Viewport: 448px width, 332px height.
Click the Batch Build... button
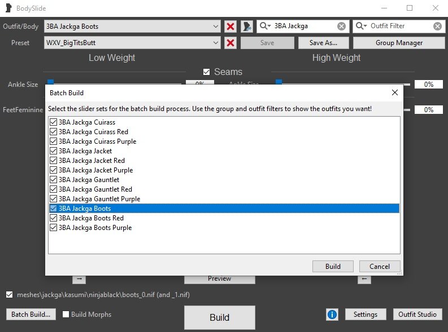pos(31,315)
